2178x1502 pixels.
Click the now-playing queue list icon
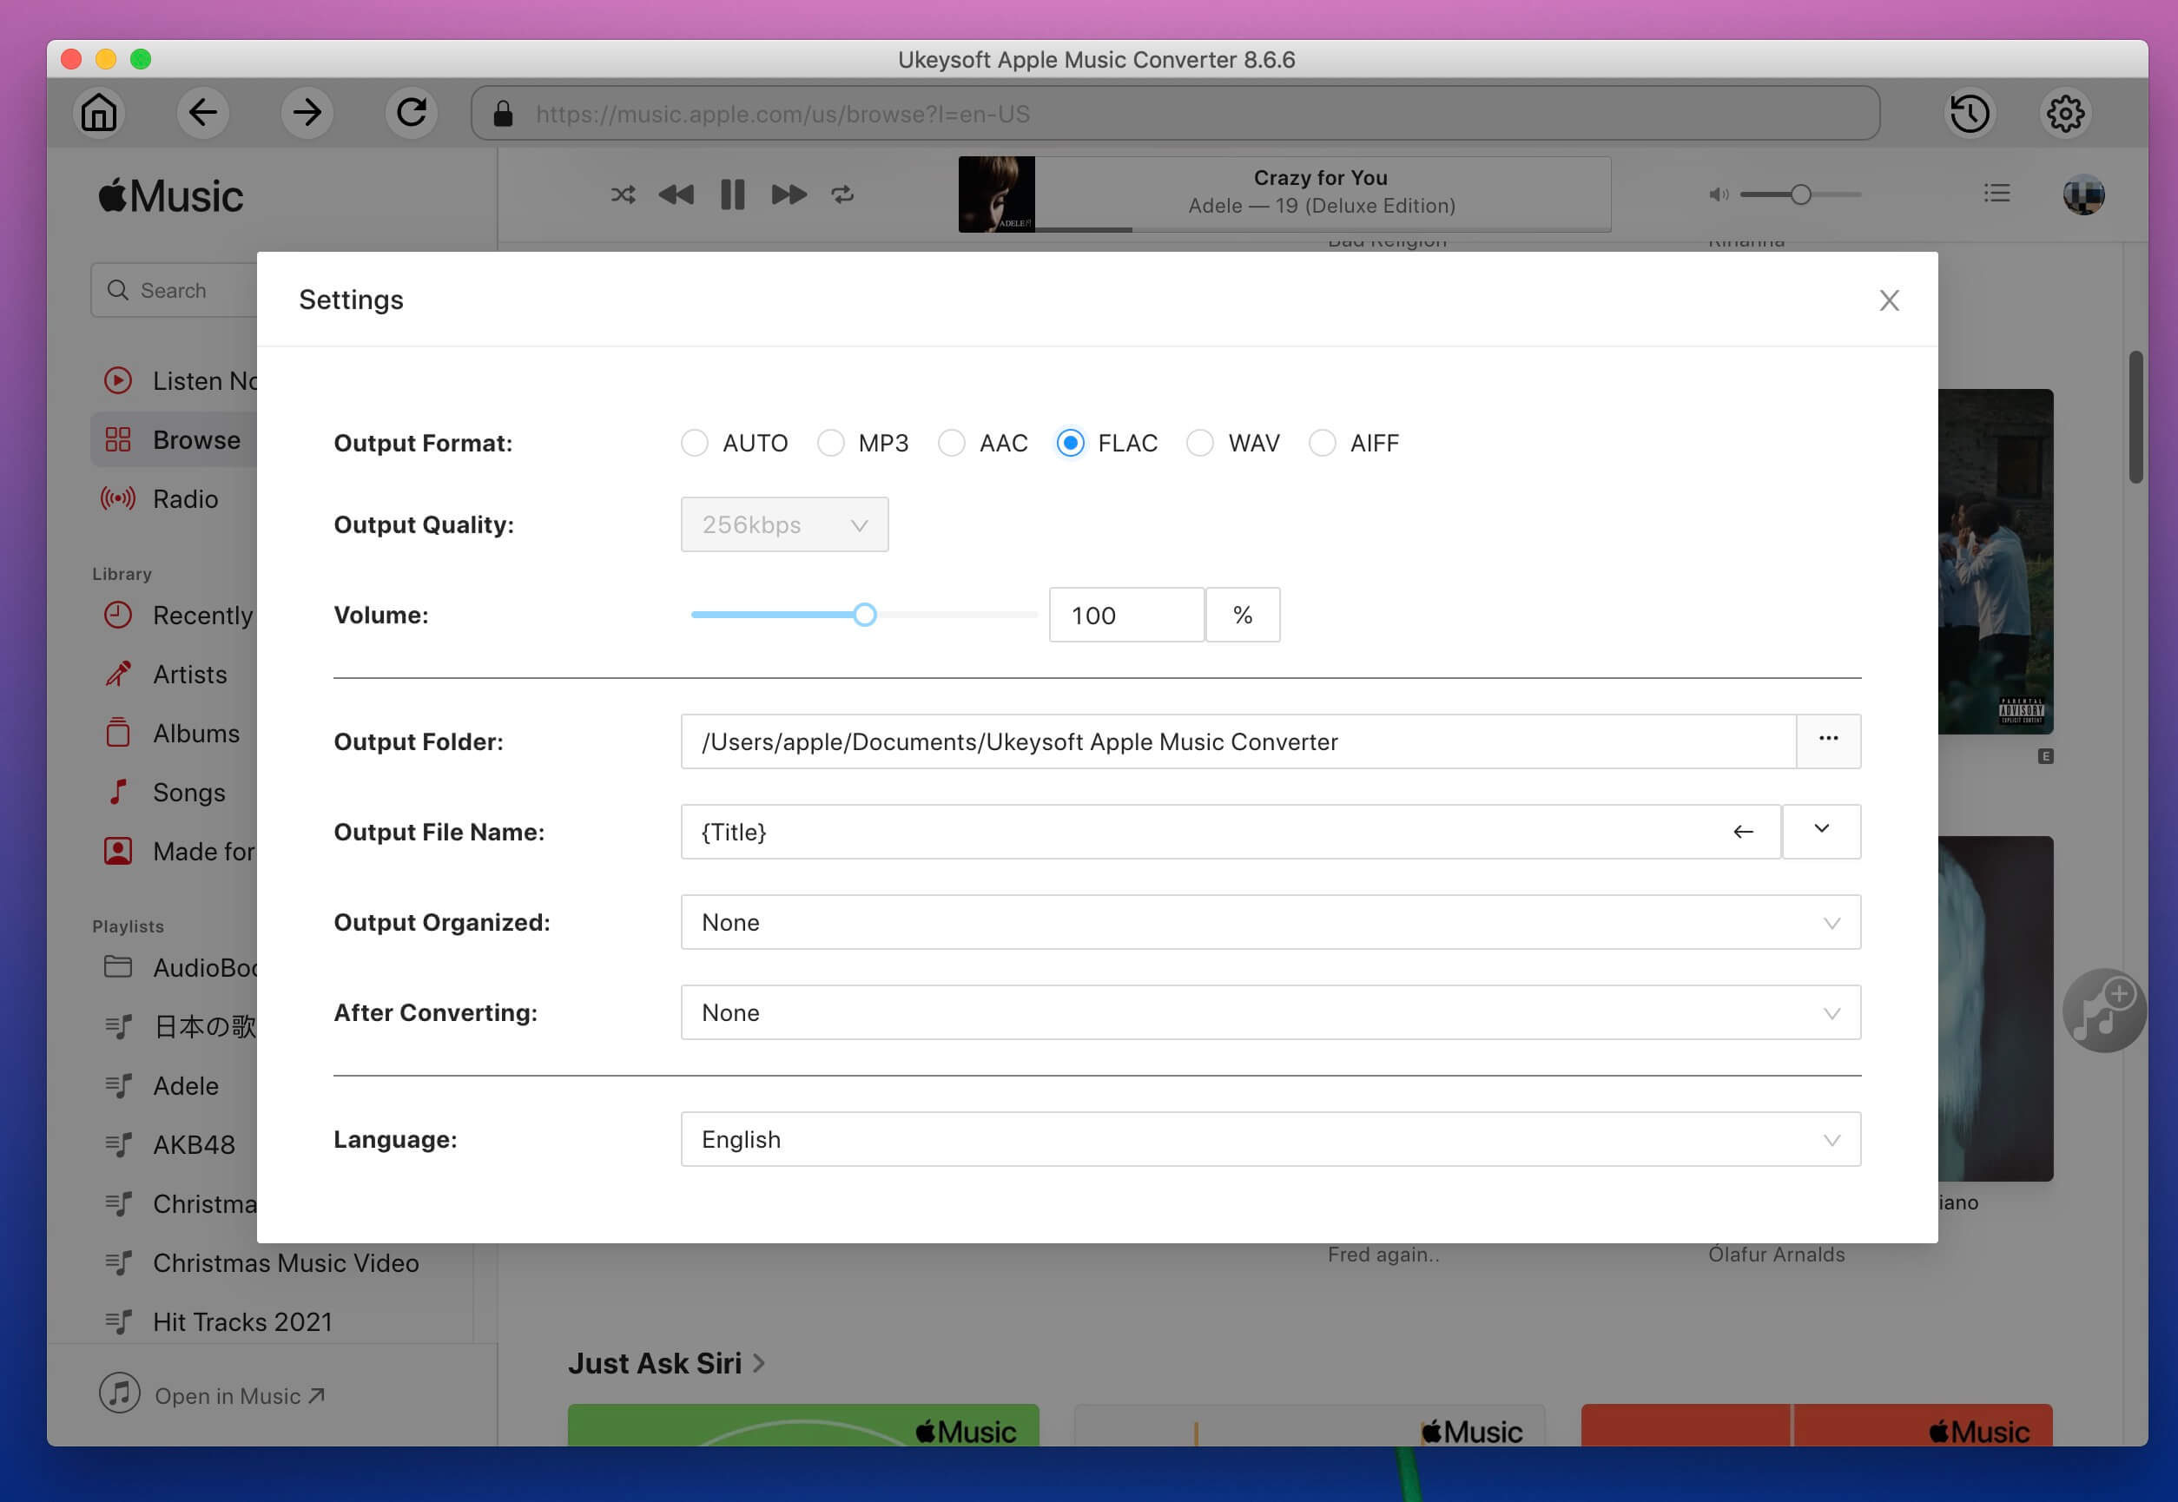coord(1996,195)
